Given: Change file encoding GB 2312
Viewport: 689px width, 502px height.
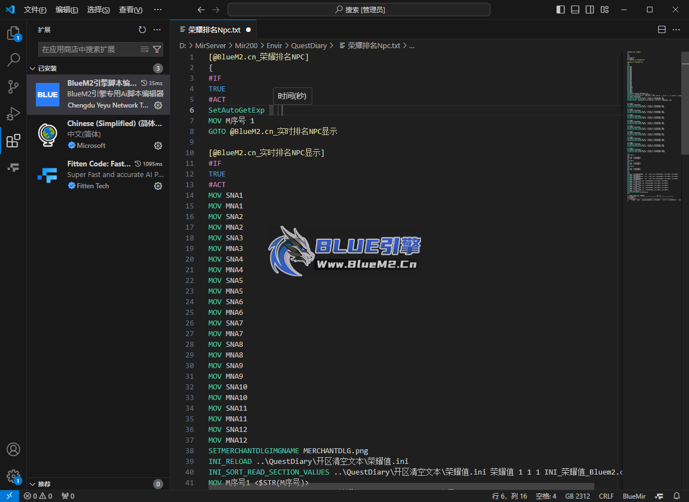Looking at the screenshot, I should pos(577,496).
